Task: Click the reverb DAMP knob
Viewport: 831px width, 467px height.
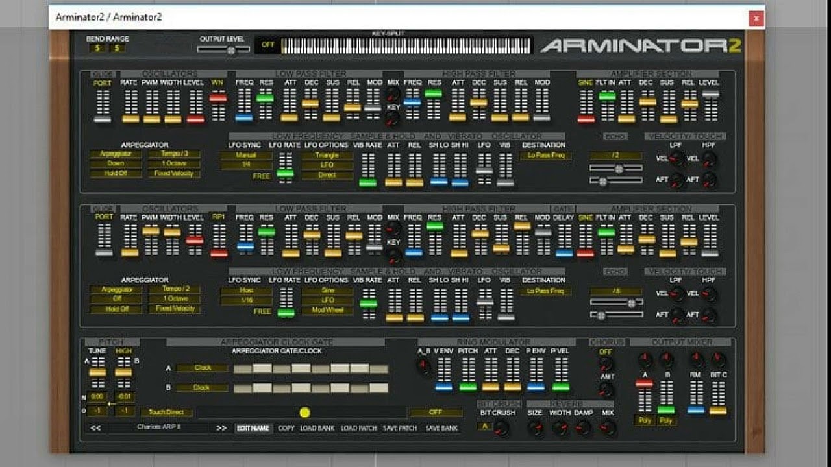Action: click(584, 427)
